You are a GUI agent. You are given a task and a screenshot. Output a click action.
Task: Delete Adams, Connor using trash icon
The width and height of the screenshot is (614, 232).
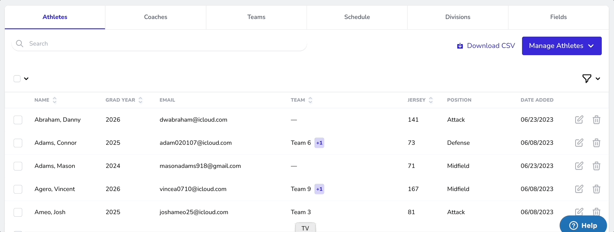[x=597, y=143]
